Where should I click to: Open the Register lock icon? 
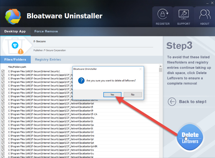pyautogui.click(x=163, y=14)
